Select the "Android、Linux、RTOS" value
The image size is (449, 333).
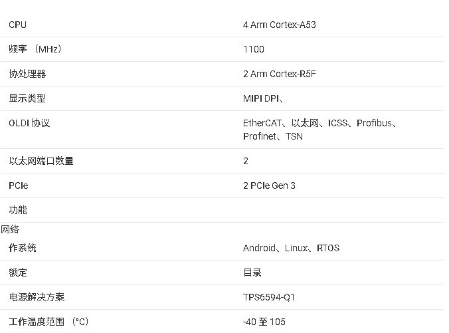click(x=291, y=248)
